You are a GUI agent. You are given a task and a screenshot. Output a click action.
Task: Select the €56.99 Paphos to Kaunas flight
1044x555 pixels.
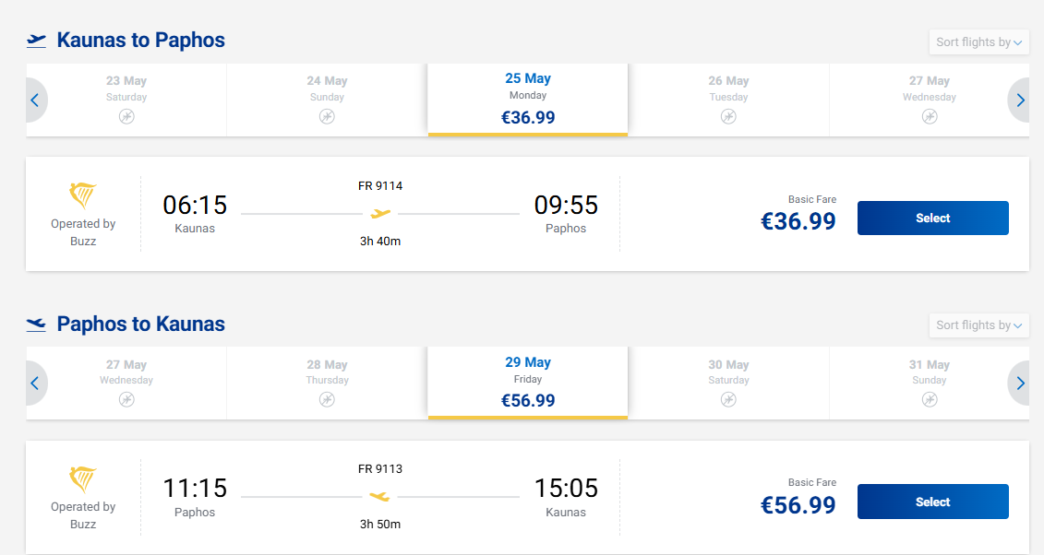932,502
